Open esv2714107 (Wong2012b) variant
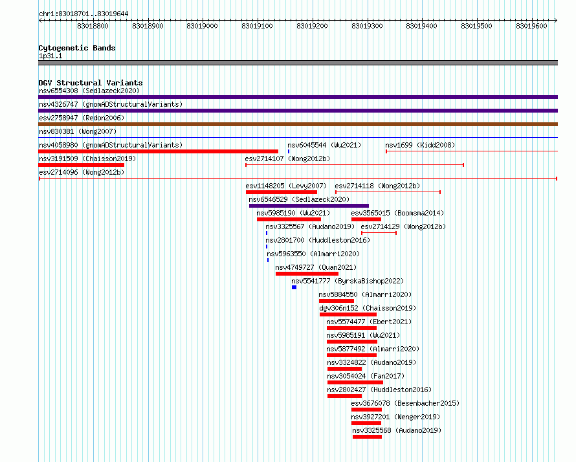The height and width of the screenshot is (462, 576). [x=287, y=159]
